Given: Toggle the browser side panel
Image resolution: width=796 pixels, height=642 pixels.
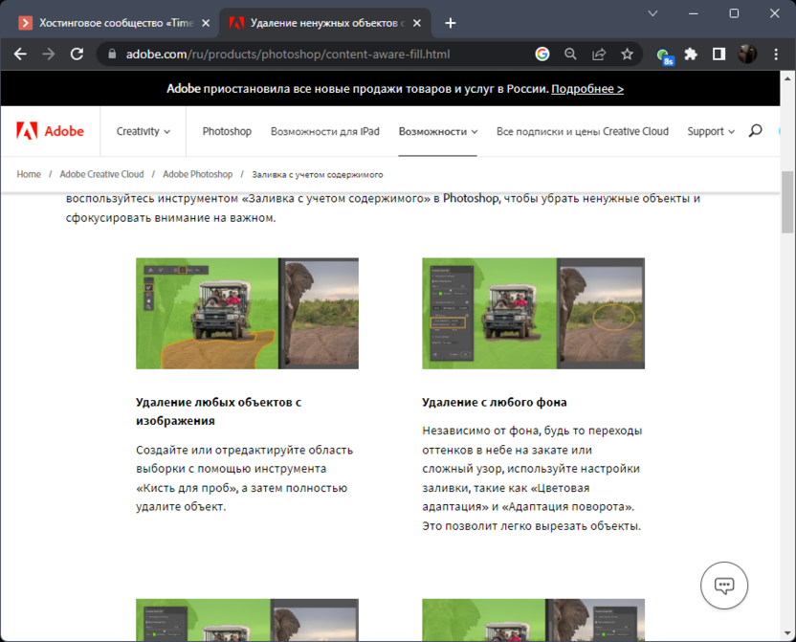Looking at the screenshot, I should (719, 54).
